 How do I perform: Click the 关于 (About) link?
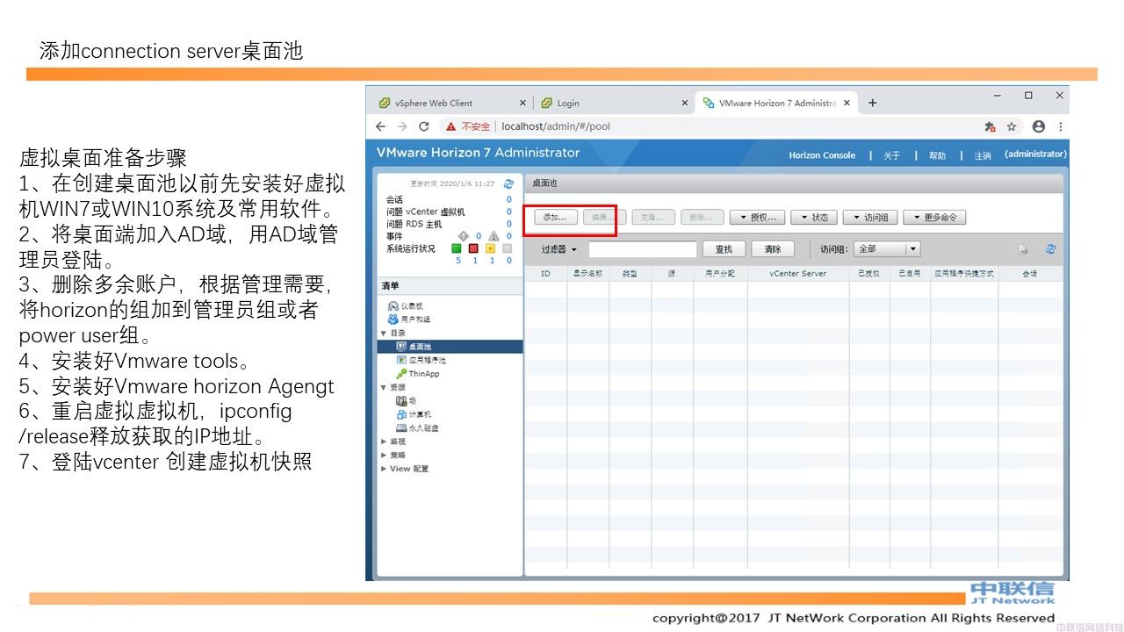click(891, 155)
